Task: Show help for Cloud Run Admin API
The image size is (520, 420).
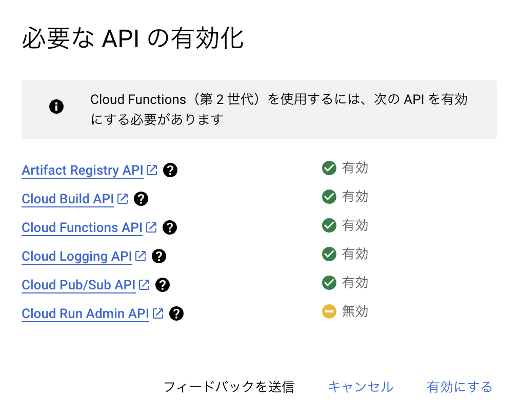Action: [x=176, y=313]
